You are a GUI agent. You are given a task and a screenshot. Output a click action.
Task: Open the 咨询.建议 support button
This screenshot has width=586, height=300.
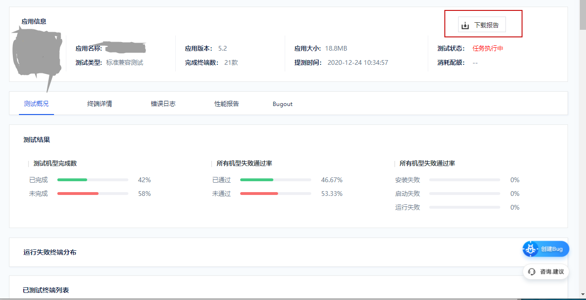pos(546,272)
